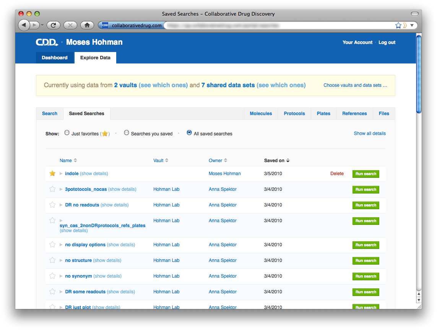Open Moses Hohman owner link
This screenshot has height=330, width=437.
225,173
